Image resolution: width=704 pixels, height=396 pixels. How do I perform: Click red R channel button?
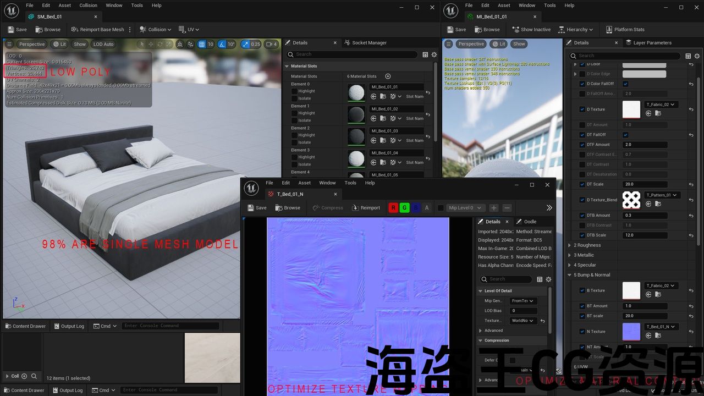click(393, 208)
